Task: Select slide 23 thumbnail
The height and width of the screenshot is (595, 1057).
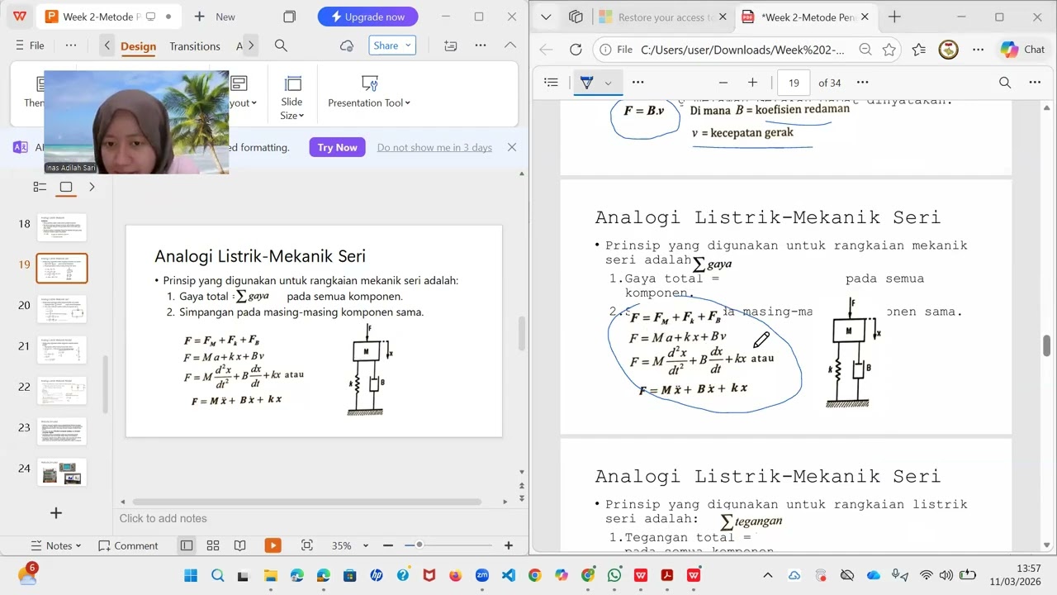Action: tap(62, 431)
